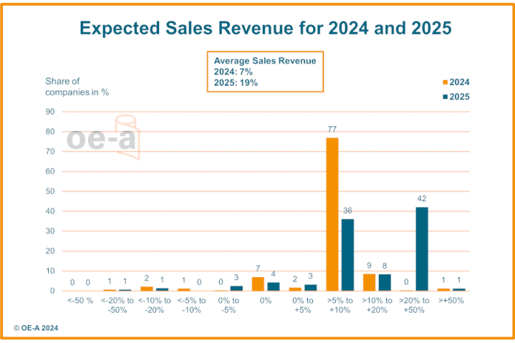Click the teal bar in >10% to +20%
The width and height of the screenshot is (515, 343).
[385, 282]
